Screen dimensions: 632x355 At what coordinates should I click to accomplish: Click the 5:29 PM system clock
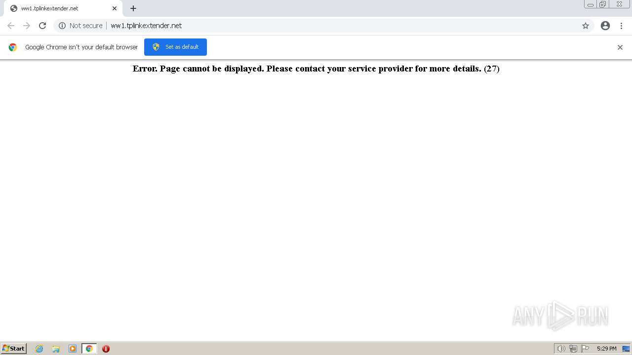606,349
